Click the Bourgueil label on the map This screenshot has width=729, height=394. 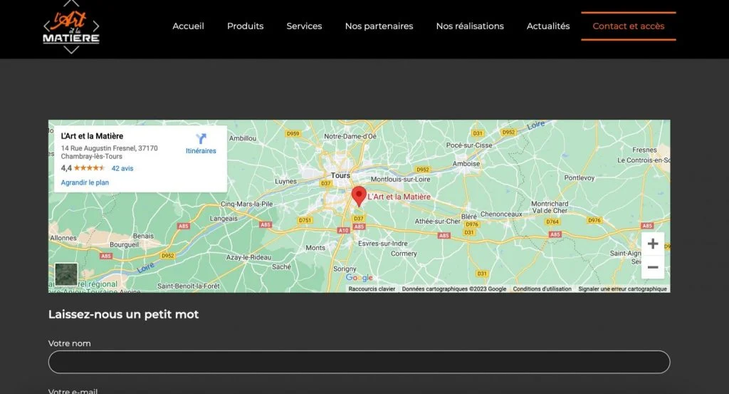124,244
